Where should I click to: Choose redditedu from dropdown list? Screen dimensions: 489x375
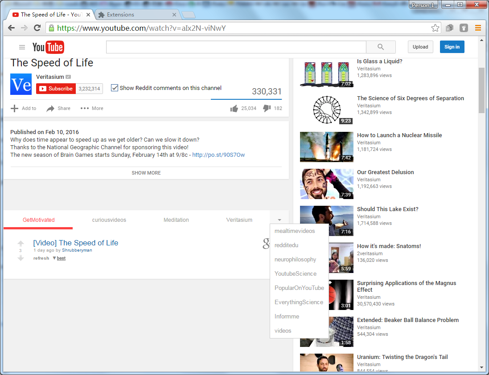(x=299, y=245)
